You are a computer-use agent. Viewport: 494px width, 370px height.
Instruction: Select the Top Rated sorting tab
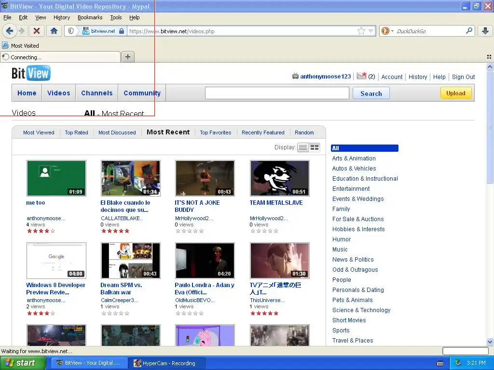click(x=77, y=132)
